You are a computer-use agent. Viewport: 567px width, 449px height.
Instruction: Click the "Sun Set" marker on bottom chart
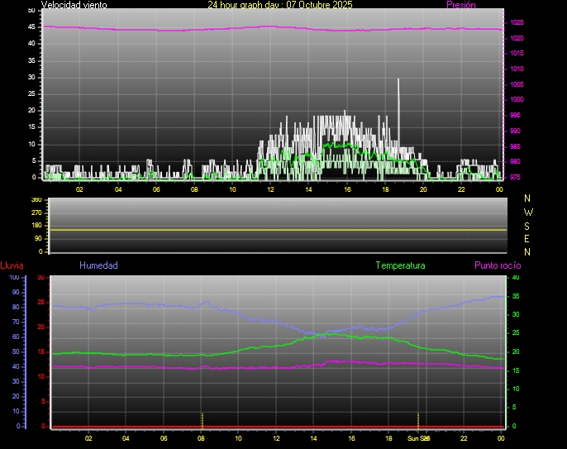pos(418,438)
